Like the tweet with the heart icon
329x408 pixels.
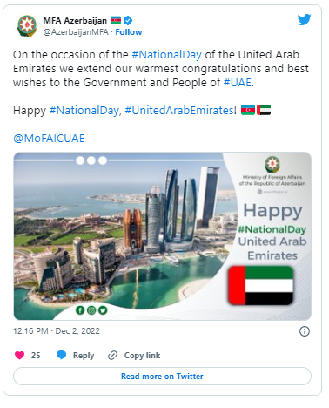[x=19, y=355]
